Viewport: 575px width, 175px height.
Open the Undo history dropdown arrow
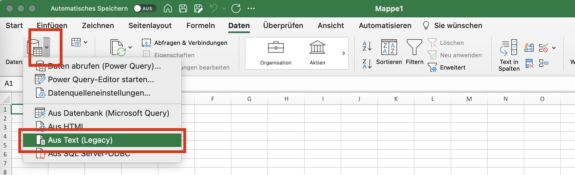coord(224,9)
